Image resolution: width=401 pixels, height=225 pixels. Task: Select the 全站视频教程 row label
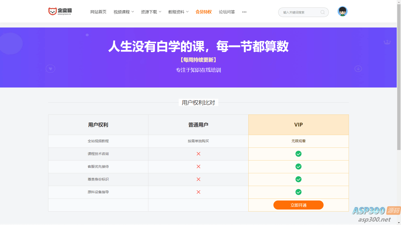[x=98, y=141]
